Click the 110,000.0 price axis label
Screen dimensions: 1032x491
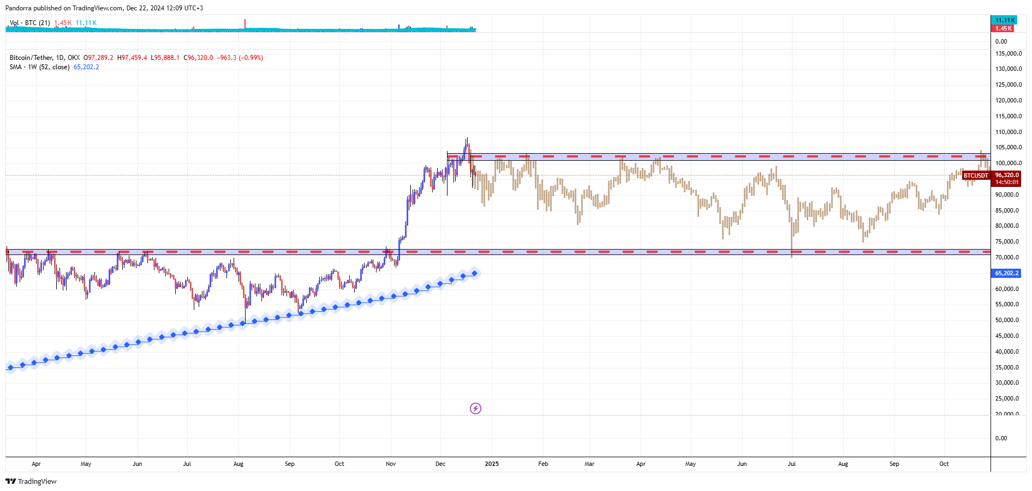[x=1009, y=132]
